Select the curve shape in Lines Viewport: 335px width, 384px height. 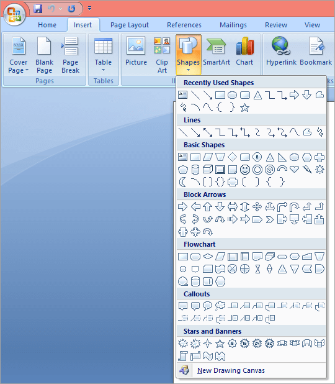point(295,132)
